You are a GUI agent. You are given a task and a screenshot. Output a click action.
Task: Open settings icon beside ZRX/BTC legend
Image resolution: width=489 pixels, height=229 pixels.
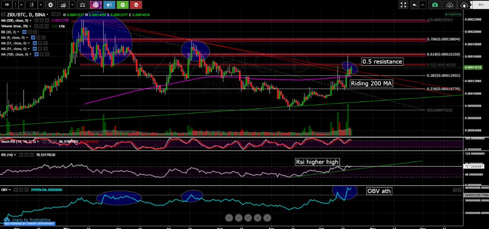pos(59,14)
